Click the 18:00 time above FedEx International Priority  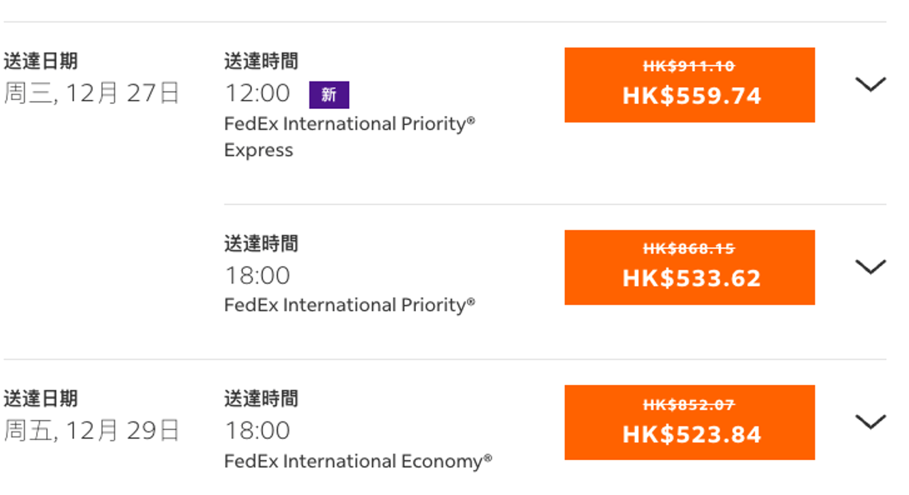[258, 276]
